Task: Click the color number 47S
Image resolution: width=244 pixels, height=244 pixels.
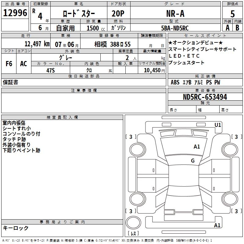Action: (x=51, y=70)
